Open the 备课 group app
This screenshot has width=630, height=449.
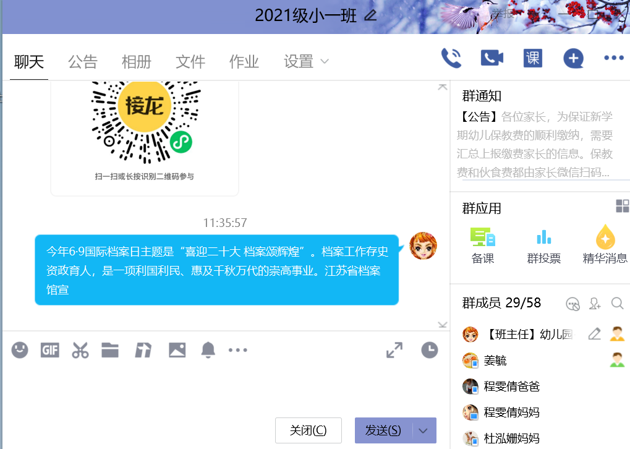pyautogui.click(x=482, y=246)
